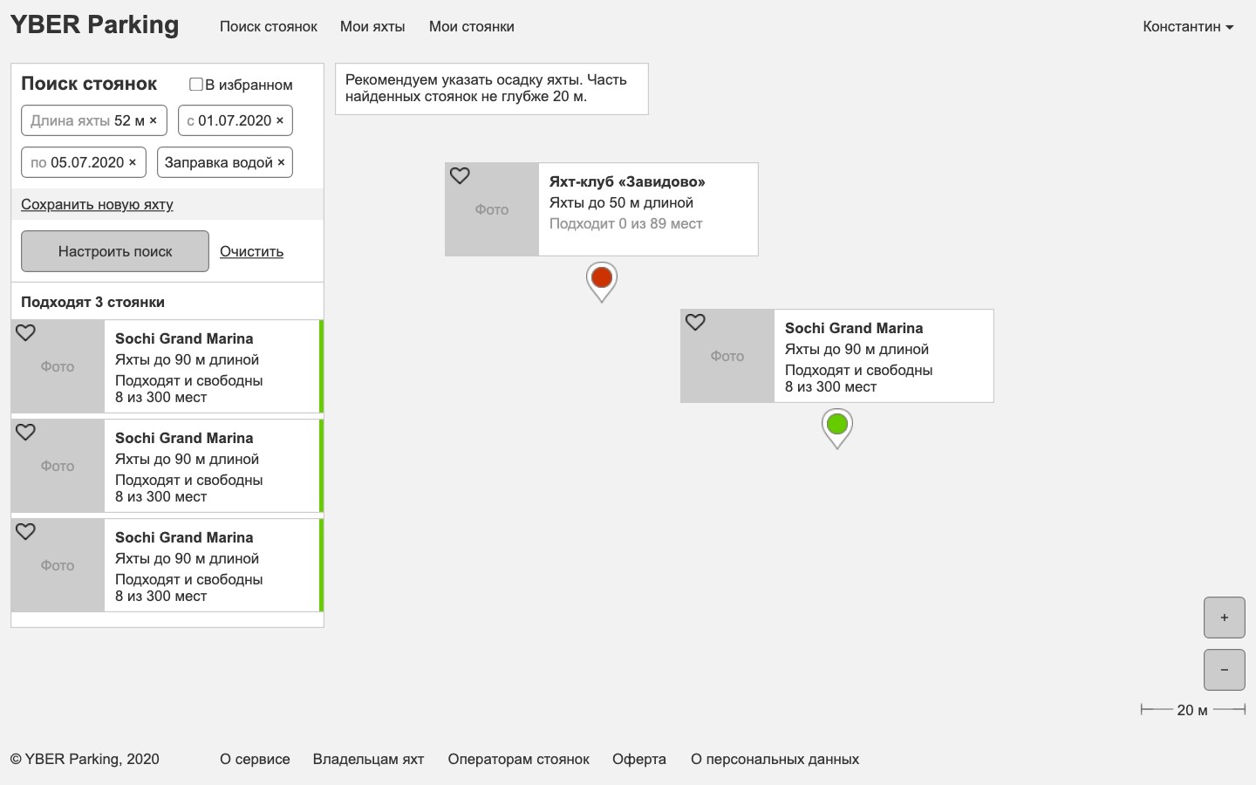This screenshot has width=1256, height=785.
Task: Click the Очистить link
Action: click(251, 251)
